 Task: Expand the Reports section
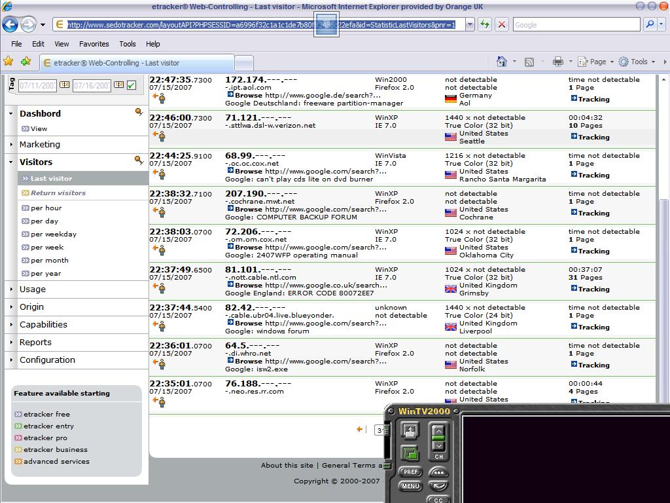click(x=11, y=342)
